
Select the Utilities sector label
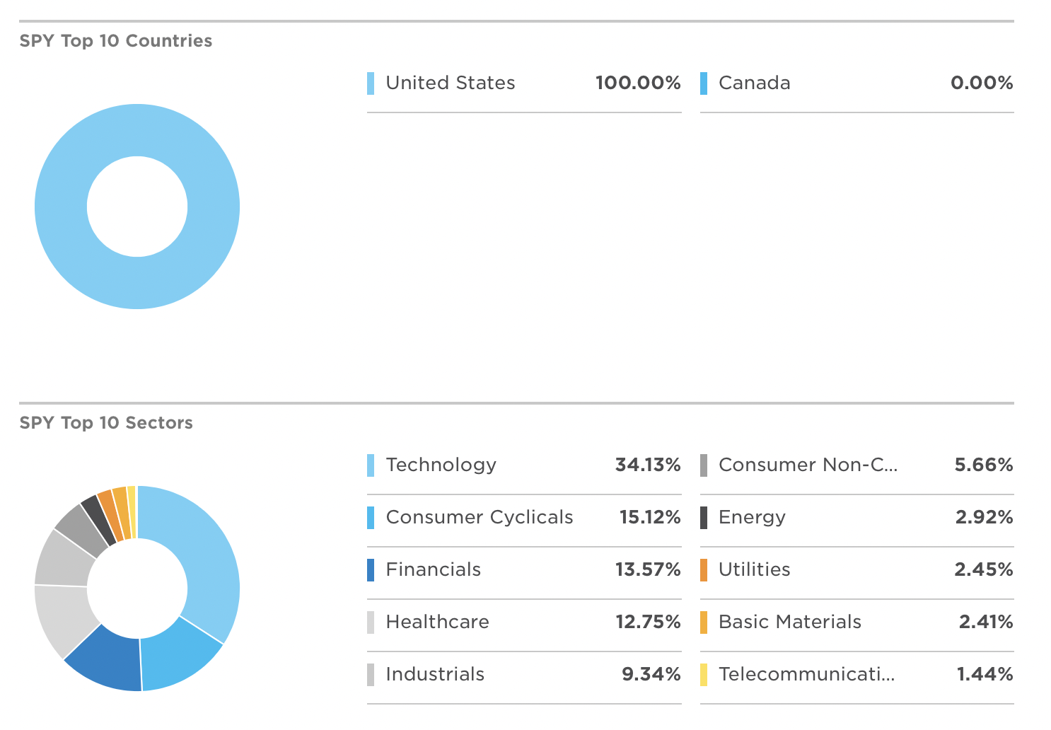pyautogui.click(x=755, y=569)
